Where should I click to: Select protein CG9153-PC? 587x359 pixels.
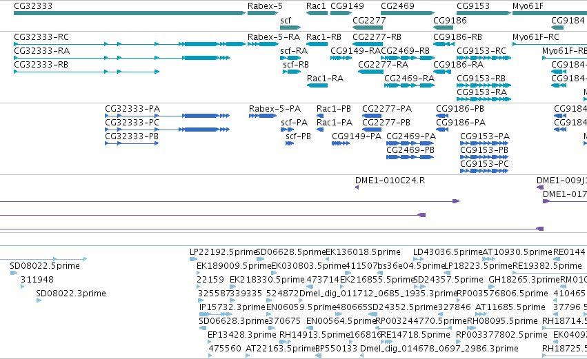pyautogui.click(x=484, y=164)
